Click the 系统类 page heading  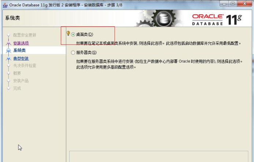[12, 18]
